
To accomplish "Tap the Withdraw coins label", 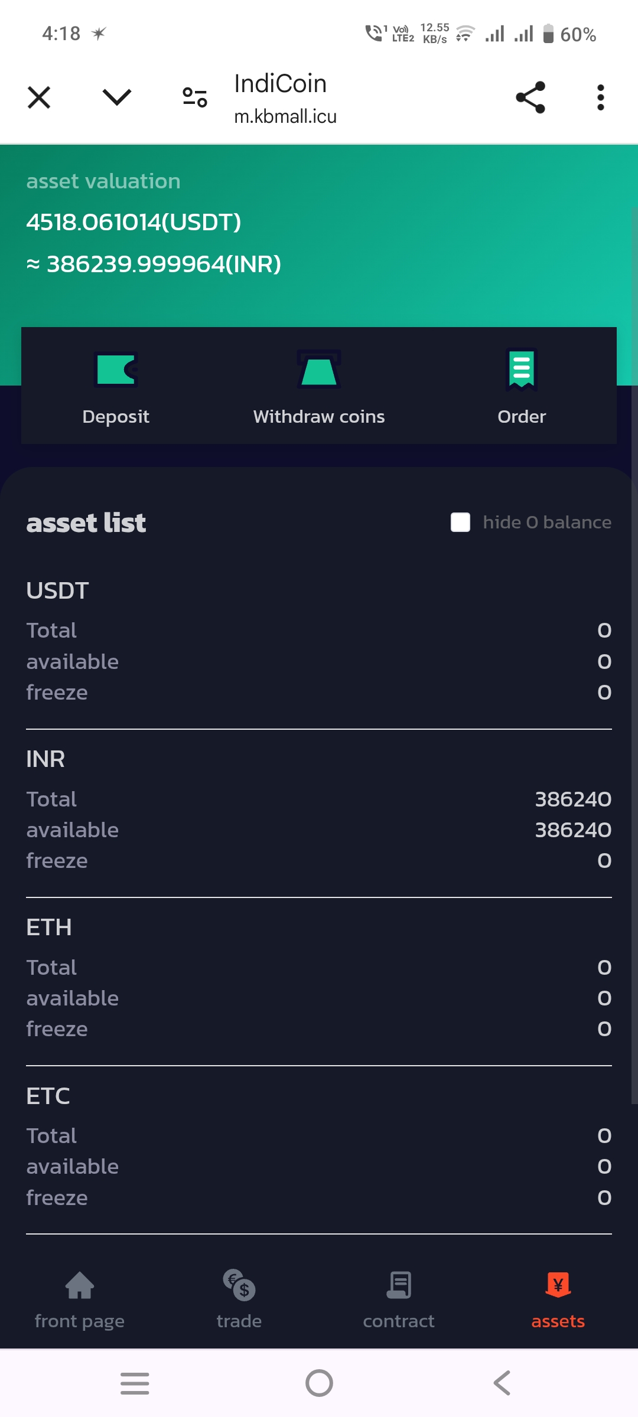I will pos(319,417).
